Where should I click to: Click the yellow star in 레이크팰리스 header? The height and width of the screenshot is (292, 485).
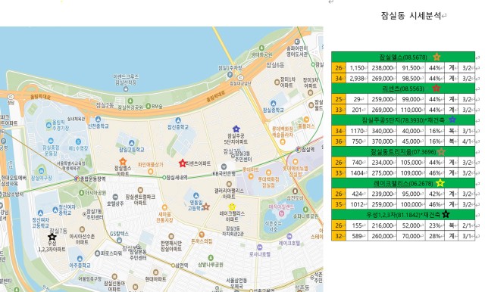pos(440,183)
